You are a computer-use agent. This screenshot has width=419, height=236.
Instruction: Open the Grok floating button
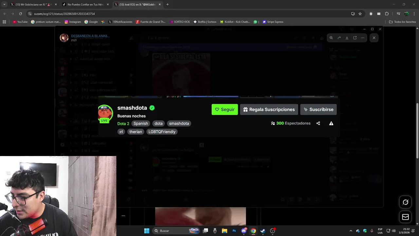pos(405,202)
